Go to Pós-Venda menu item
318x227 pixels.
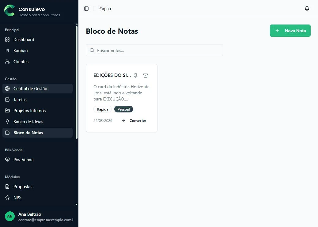pyautogui.click(x=37, y=160)
